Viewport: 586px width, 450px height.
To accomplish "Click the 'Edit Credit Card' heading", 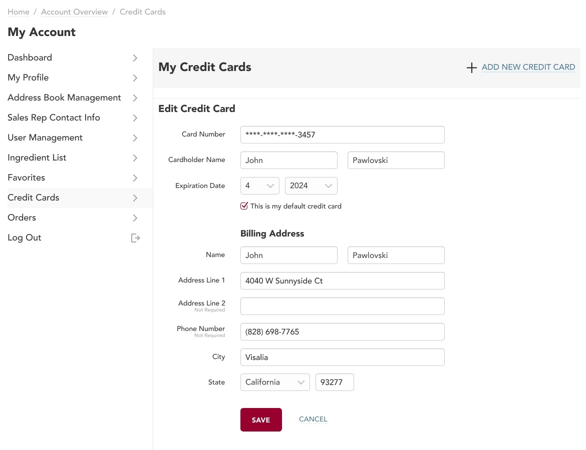I will click(197, 108).
